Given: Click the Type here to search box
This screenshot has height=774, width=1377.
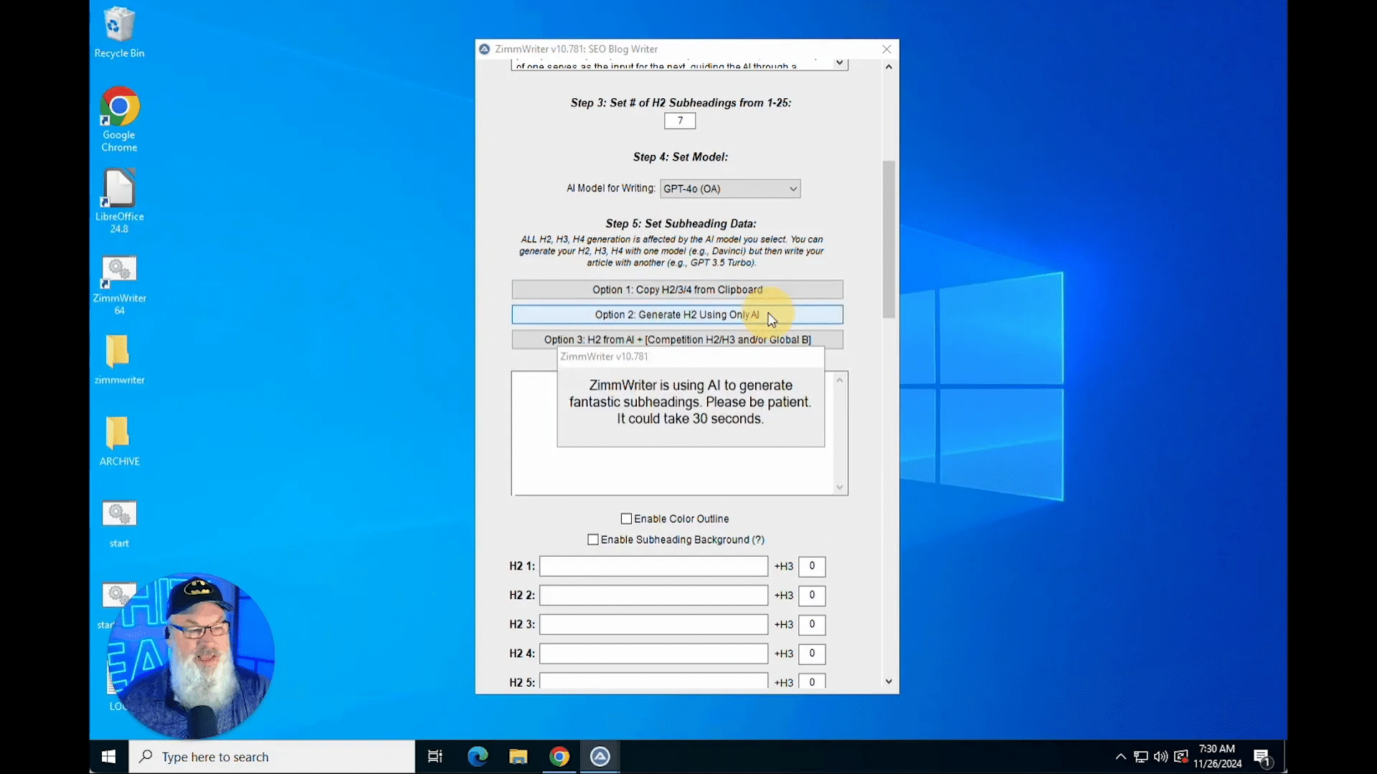Looking at the screenshot, I should tap(272, 757).
